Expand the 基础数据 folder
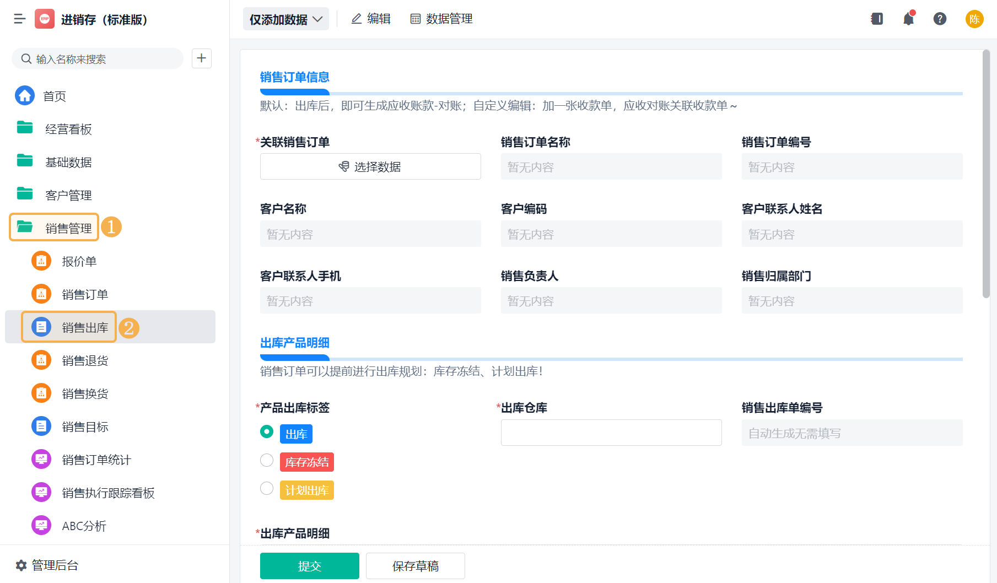The width and height of the screenshot is (997, 583). pyautogui.click(x=55, y=162)
